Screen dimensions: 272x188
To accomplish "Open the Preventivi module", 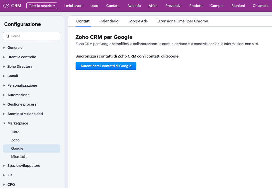I will click(173, 6).
